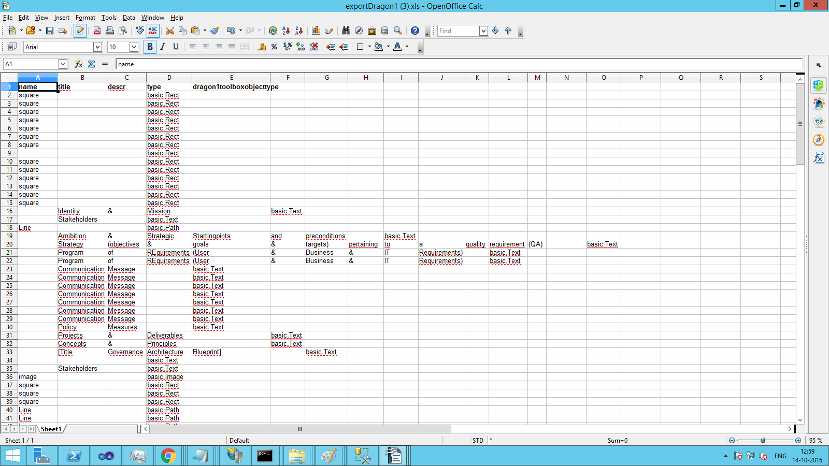Open Function Wizard next to Name Box

(79, 64)
